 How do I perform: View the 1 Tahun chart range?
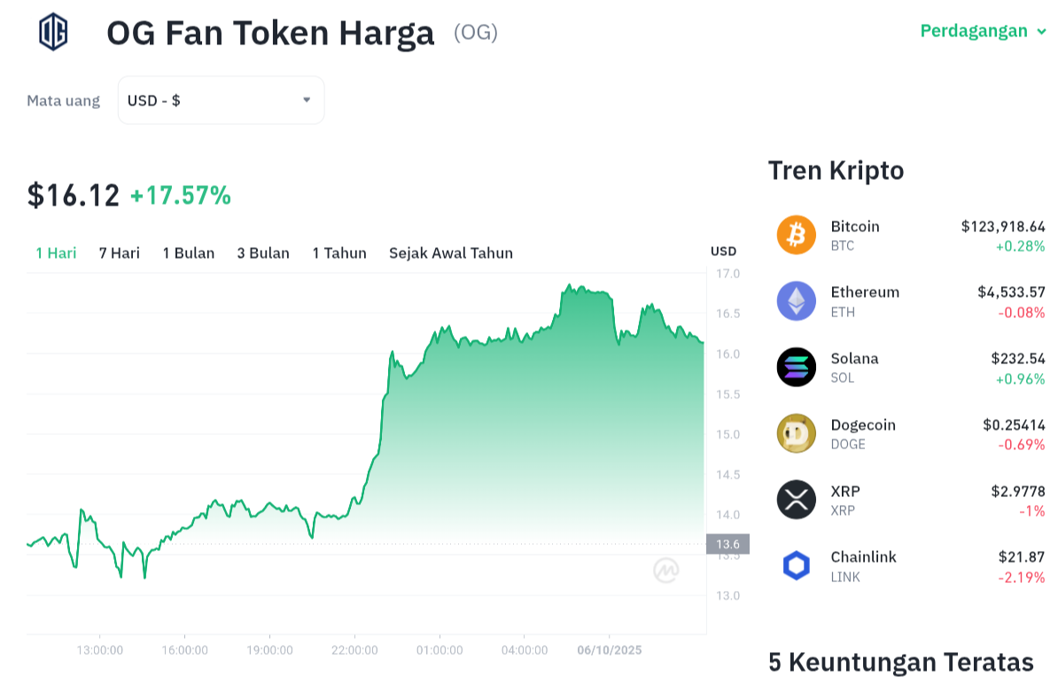[339, 253]
